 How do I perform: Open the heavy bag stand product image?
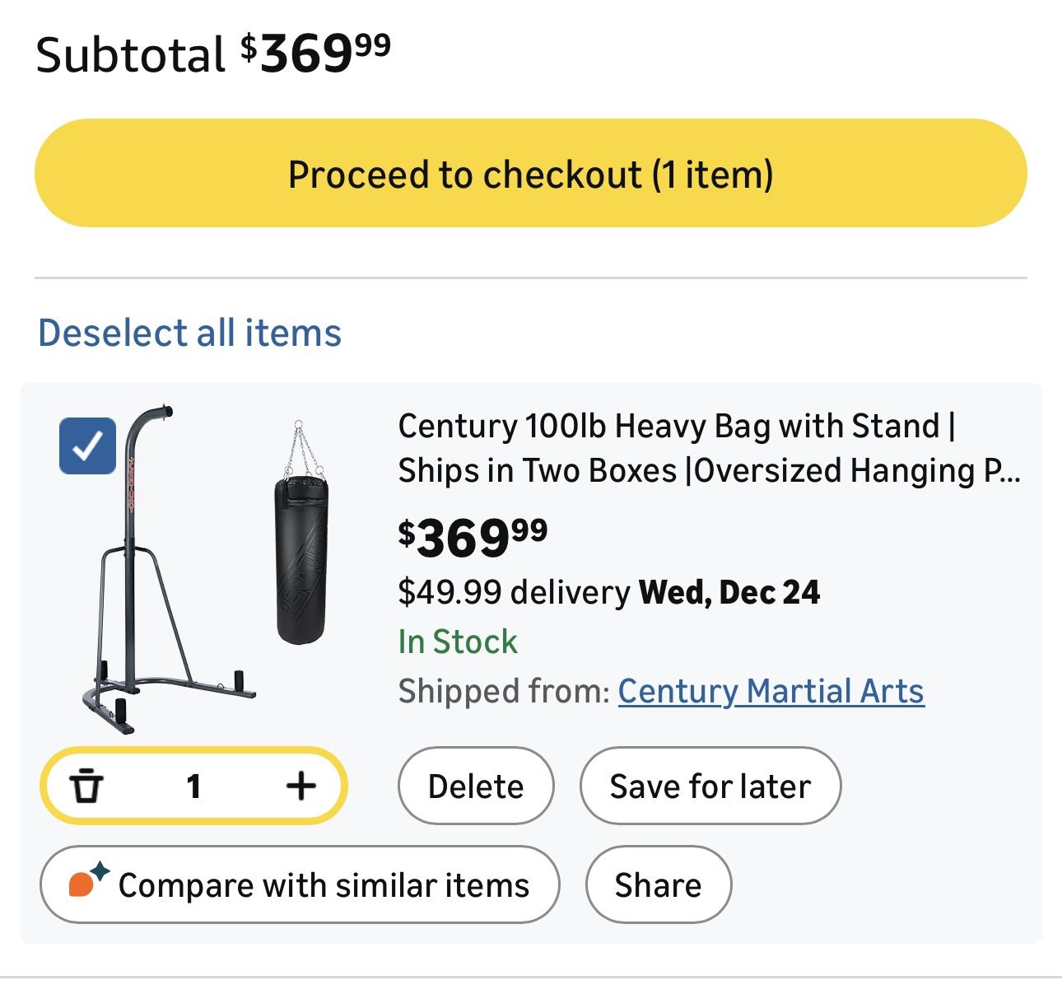click(x=165, y=568)
